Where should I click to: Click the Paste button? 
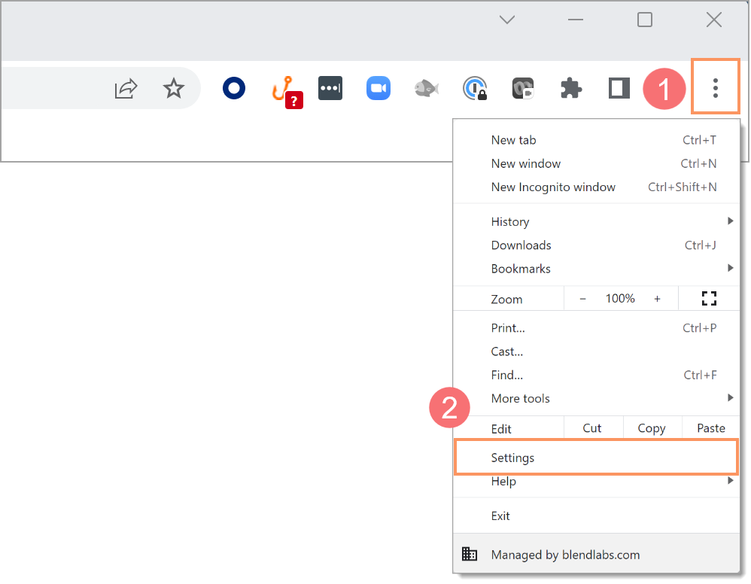tap(711, 427)
